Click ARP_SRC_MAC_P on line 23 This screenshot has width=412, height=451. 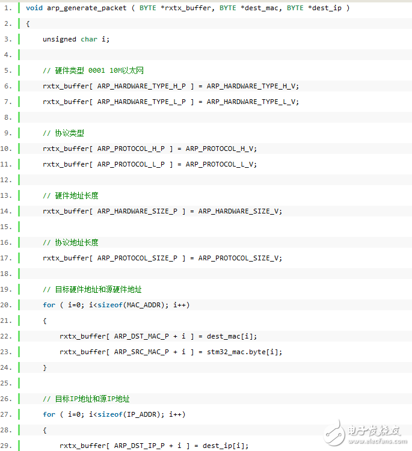(x=141, y=352)
